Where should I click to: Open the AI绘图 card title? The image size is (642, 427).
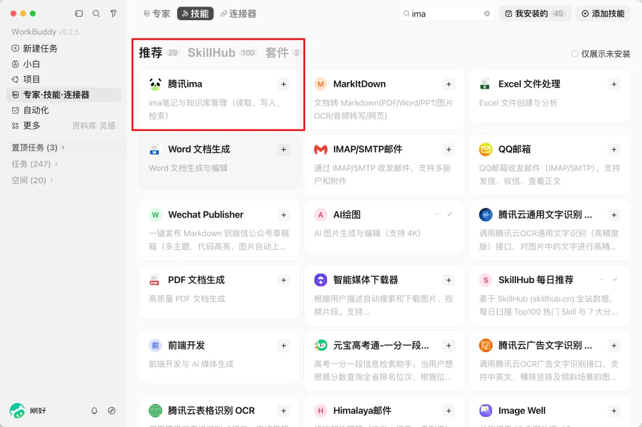(x=347, y=215)
